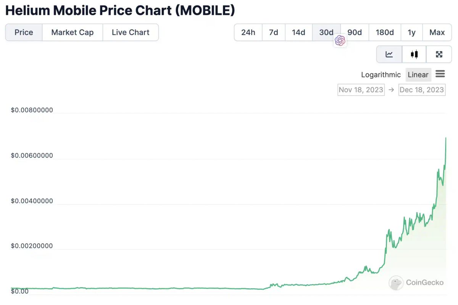The height and width of the screenshot is (305, 458).
Task: Open the chart hamburger menu
Action: 440,74
